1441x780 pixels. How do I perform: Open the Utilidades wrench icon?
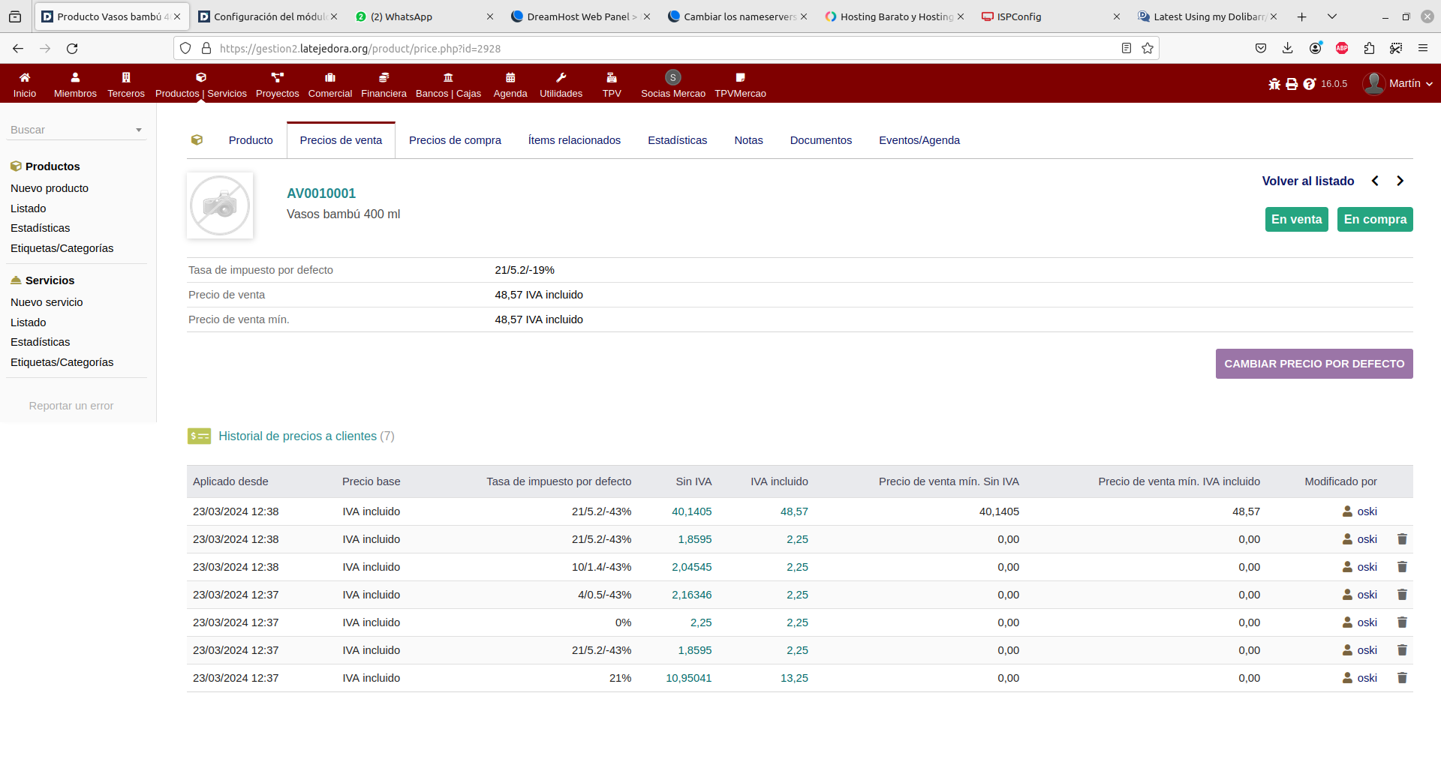click(x=561, y=77)
